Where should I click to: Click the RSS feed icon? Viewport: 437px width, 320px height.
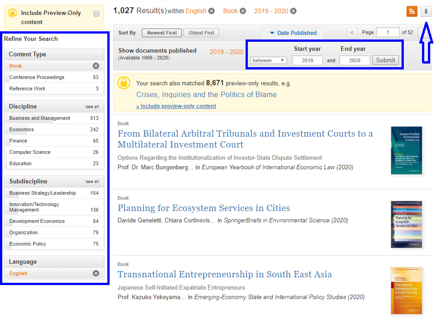tap(412, 11)
